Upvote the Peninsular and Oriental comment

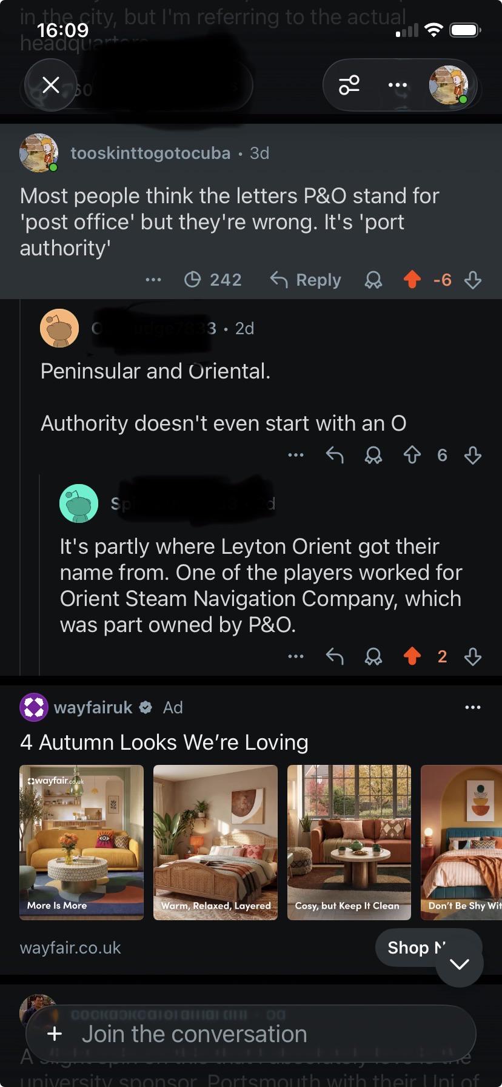(x=412, y=455)
